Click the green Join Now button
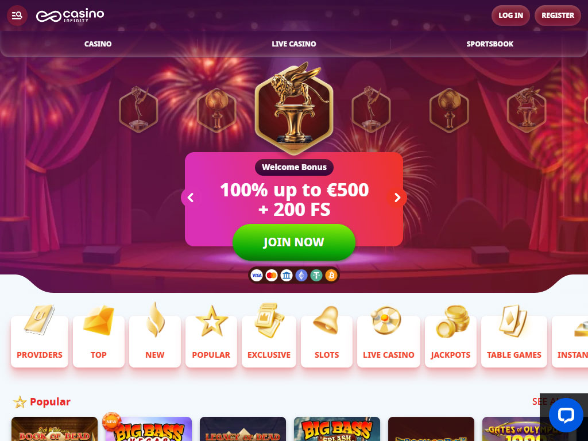 coord(293,242)
